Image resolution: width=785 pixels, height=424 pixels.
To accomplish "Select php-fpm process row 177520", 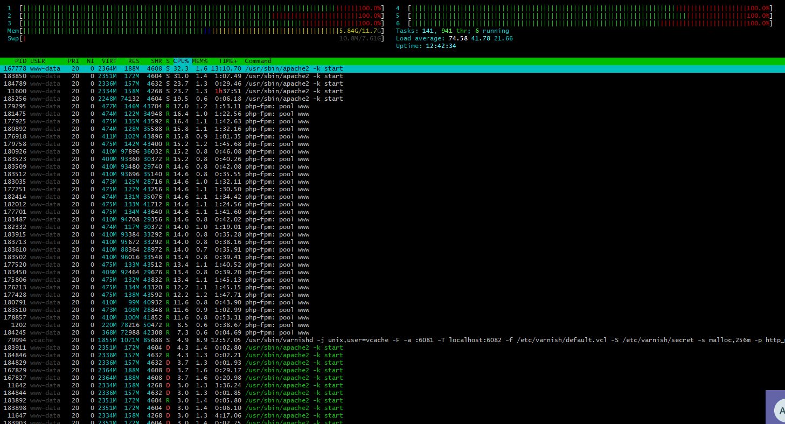I will 392,265.
